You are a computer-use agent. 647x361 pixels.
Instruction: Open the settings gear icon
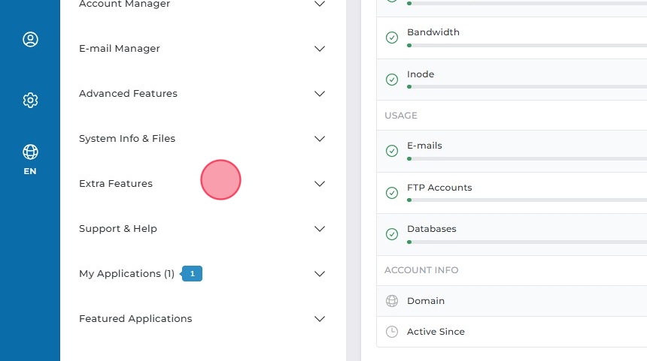tap(30, 100)
